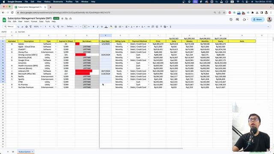Open the Subscription sheet tab menu arrow

coord(33,152)
